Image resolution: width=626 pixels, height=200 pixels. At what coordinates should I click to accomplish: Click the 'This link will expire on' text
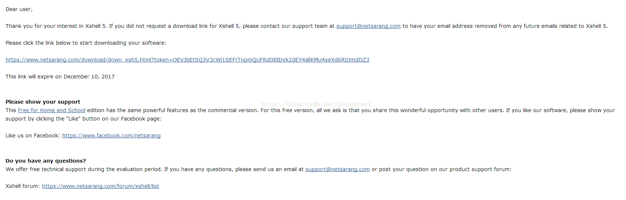33,77
